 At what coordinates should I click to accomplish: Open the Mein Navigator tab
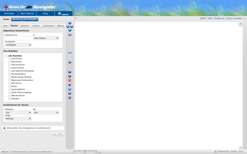pos(30,19)
